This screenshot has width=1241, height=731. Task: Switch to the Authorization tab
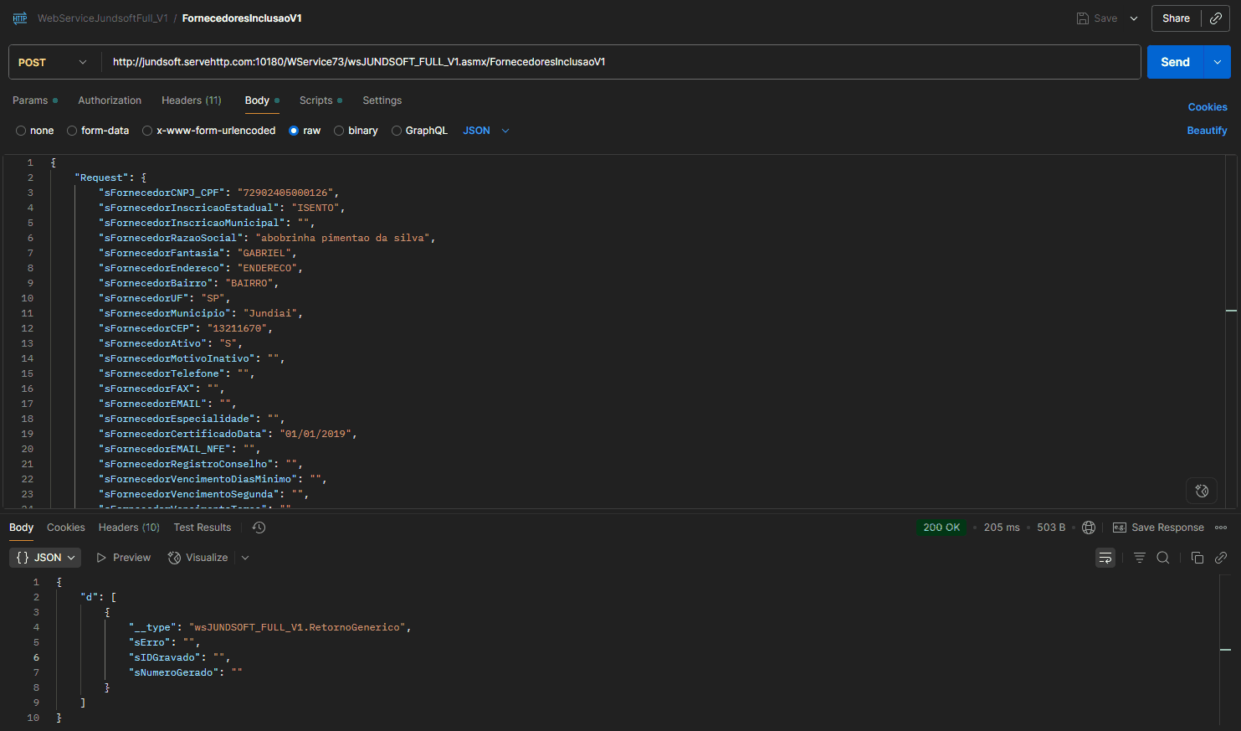tap(110, 100)
